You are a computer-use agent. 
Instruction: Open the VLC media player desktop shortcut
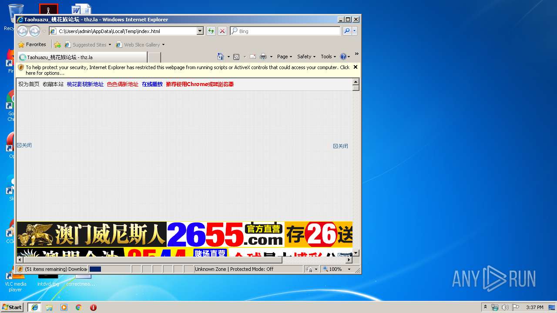[15, 280]
